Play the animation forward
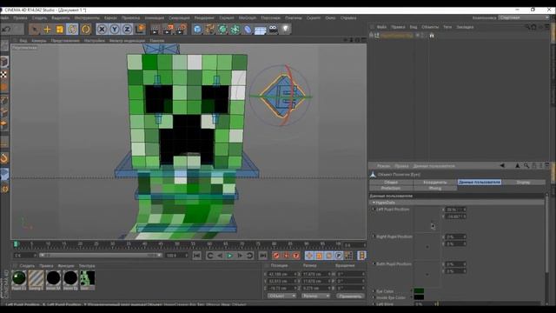 (230, 256)
